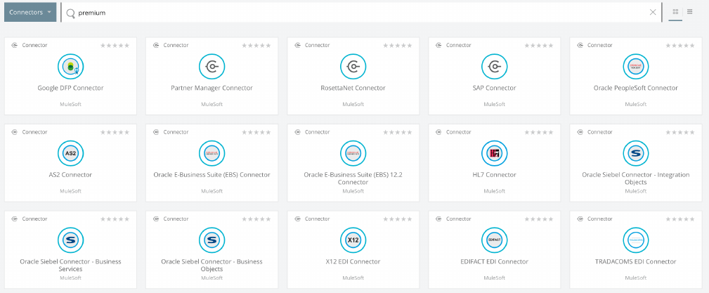Click the EDIFACT EDI Connector title
Screen dimensions: 709x293
(494, 262)
